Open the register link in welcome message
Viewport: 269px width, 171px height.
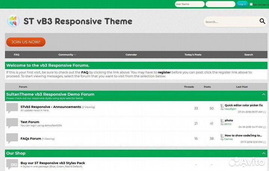(x=164, y=72)
